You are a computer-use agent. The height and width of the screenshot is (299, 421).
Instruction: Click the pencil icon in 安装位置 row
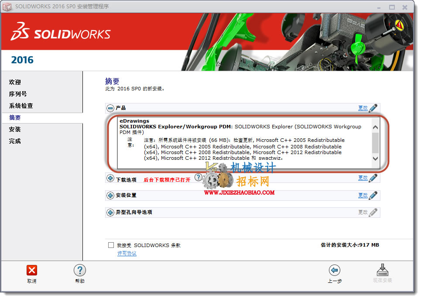(x=373, y=195)
